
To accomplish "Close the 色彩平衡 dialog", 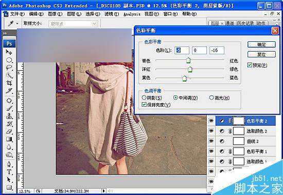I will (x=275, y=30).
